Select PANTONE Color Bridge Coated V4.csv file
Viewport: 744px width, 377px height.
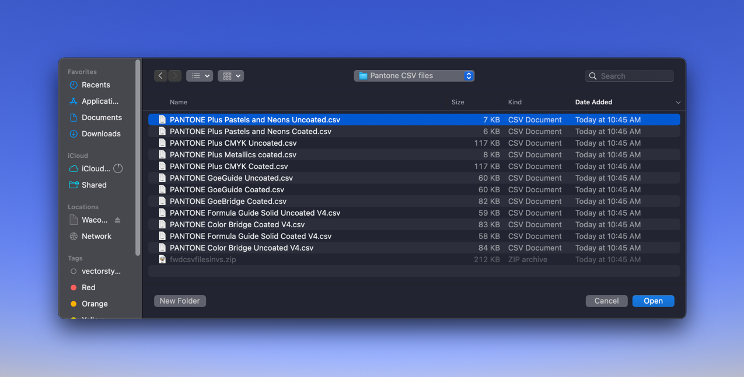[237, 225]
